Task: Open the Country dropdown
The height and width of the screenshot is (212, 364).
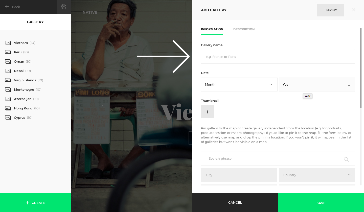Action: pos(317,175)
